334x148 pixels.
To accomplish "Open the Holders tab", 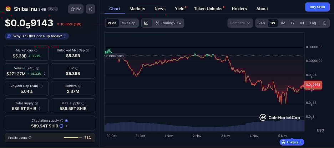I will point(239,9).
